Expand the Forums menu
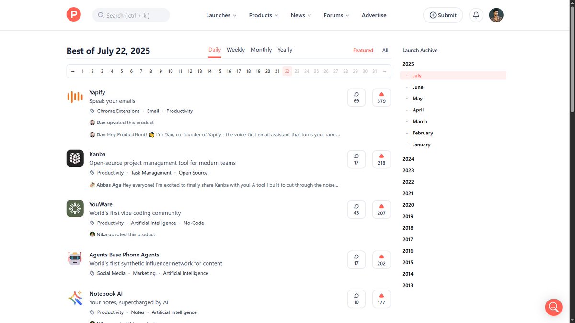Screen dimensions: 575x323 click(x=336, y=15)
